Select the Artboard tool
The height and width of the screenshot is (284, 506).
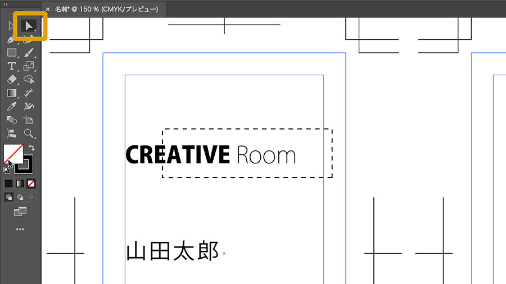click(x=29, y=120)
